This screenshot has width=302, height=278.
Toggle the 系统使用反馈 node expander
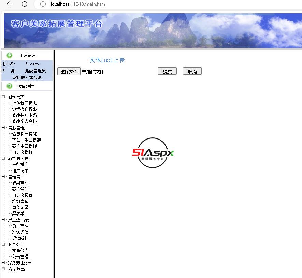point(3,262)
